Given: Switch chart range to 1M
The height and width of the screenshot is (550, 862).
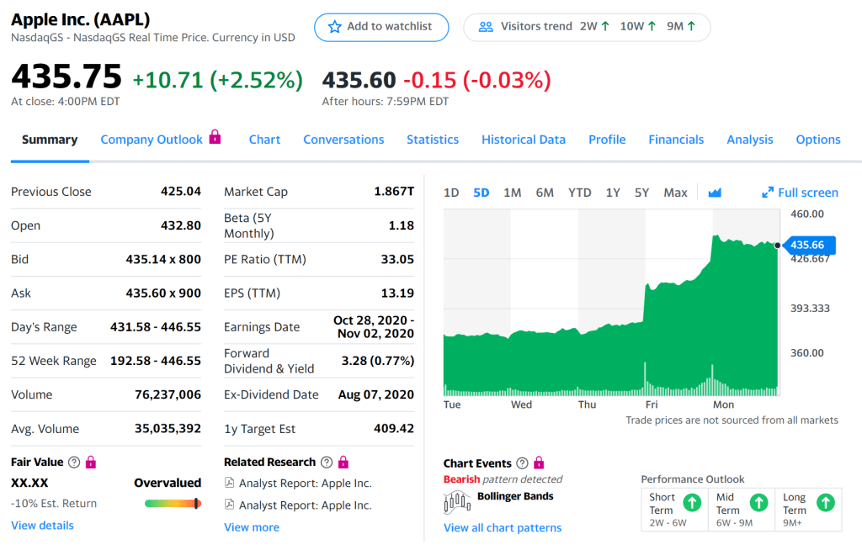Looking at the screenshot, I should coord(512,193).
